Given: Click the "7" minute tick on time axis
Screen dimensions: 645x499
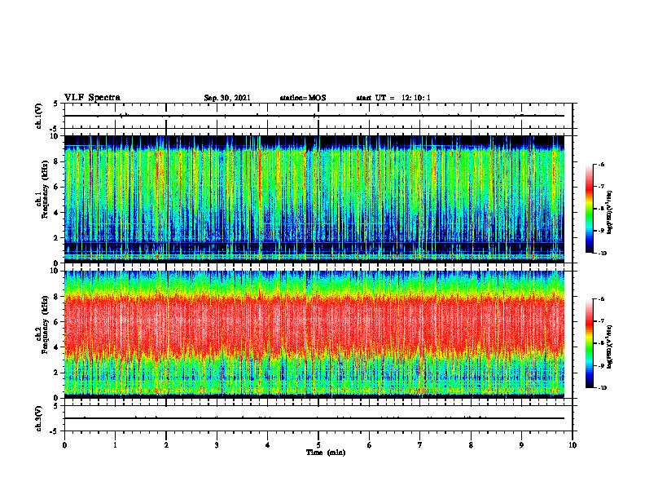Looking at the screenshot, I should [420, 445].
